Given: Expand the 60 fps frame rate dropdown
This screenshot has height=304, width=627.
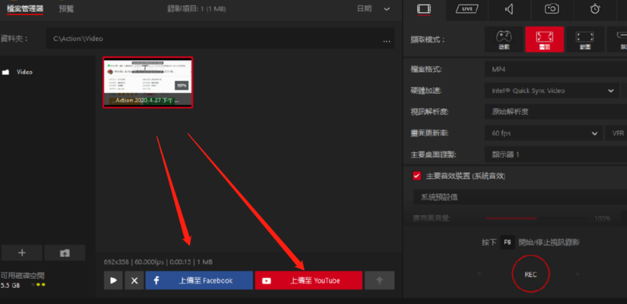Looking at the screenshot, I should 544,133.
